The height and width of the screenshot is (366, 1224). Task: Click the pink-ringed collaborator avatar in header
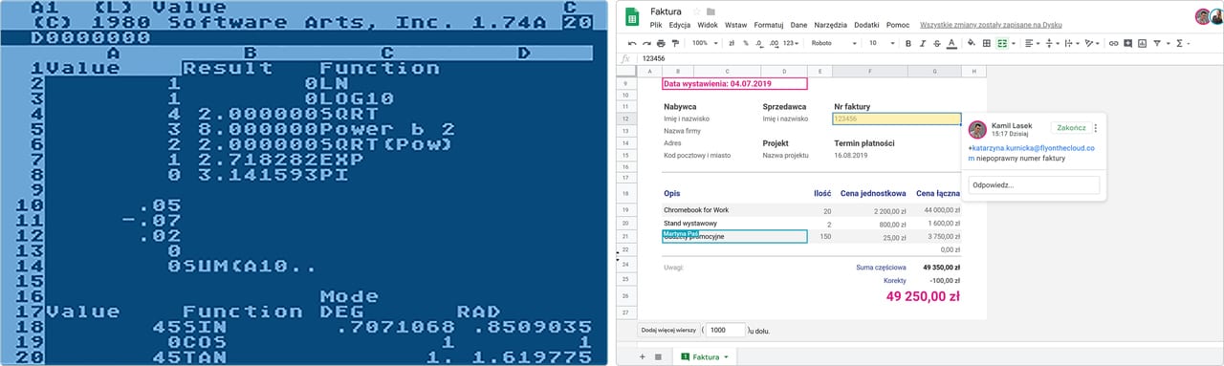(x=1202, y=16)
